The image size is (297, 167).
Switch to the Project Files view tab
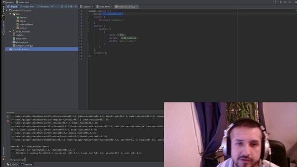[27, 6]
